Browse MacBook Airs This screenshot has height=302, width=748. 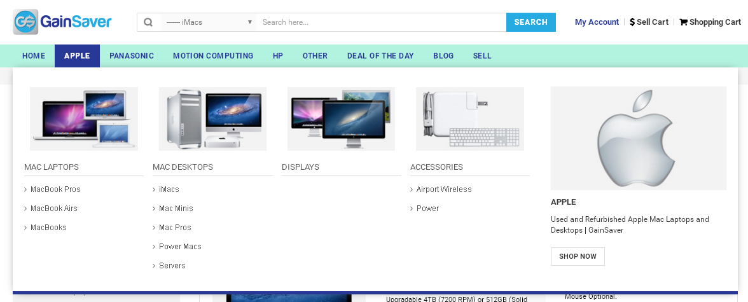(x=54, y=209)
